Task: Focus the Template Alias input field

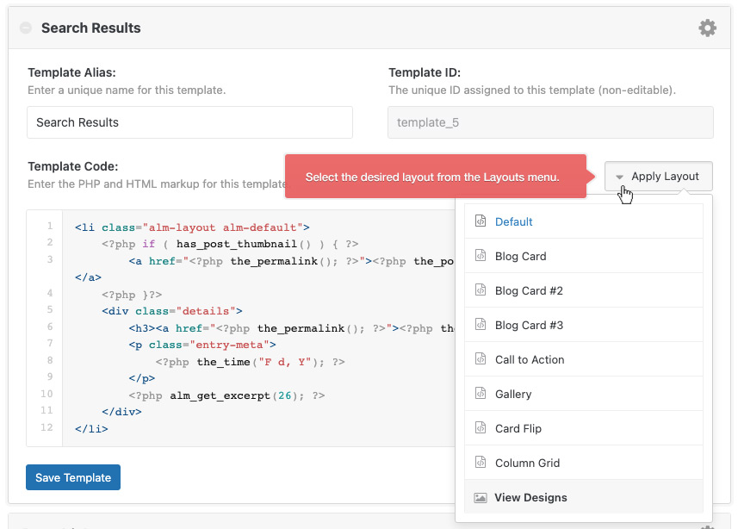Action: pyautogui.click(x=189, y=122)
